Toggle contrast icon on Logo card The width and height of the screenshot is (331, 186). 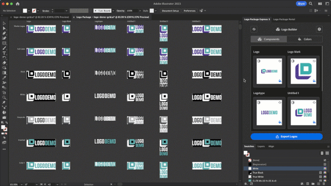pos(259,61)
